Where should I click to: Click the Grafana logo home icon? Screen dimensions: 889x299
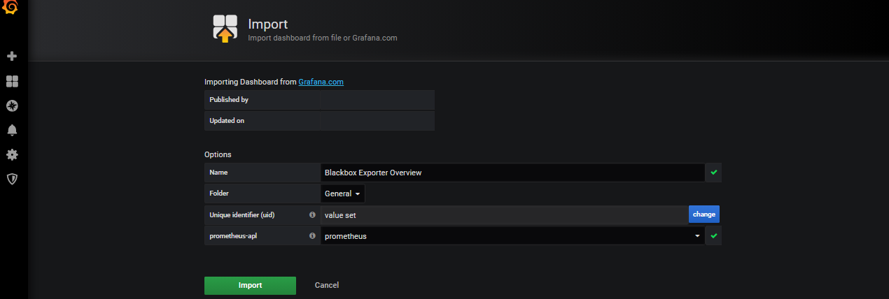point(12,8)
